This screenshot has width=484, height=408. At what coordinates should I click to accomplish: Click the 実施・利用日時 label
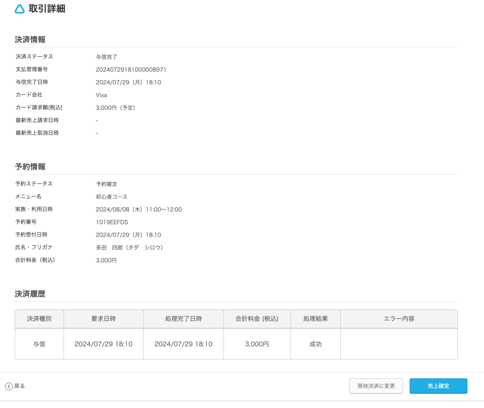34,209
